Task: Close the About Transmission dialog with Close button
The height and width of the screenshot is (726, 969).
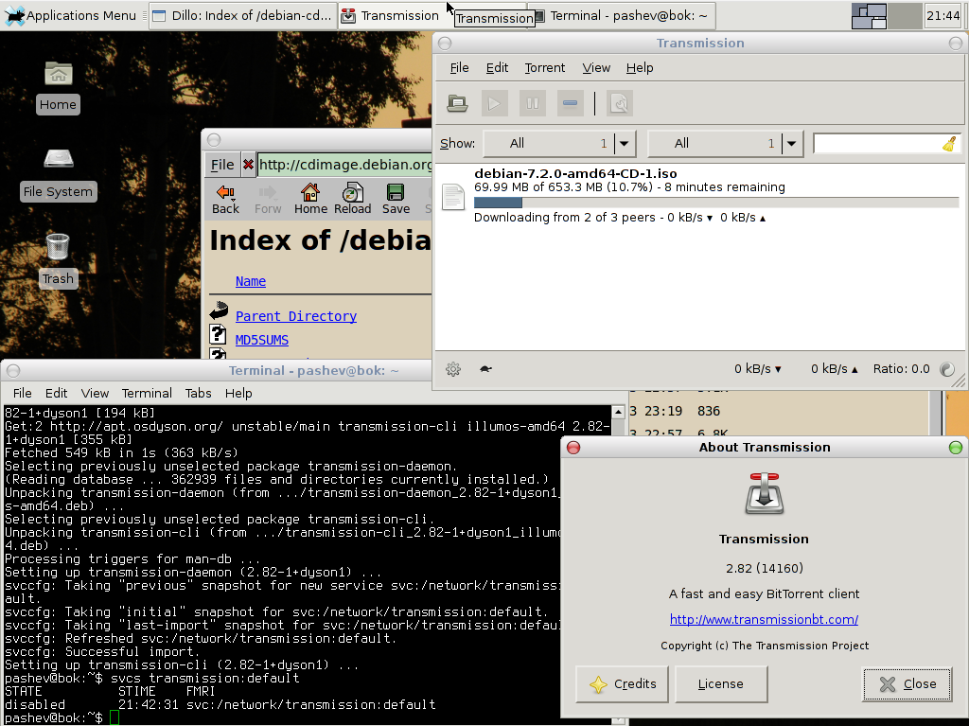Action: 907,684
